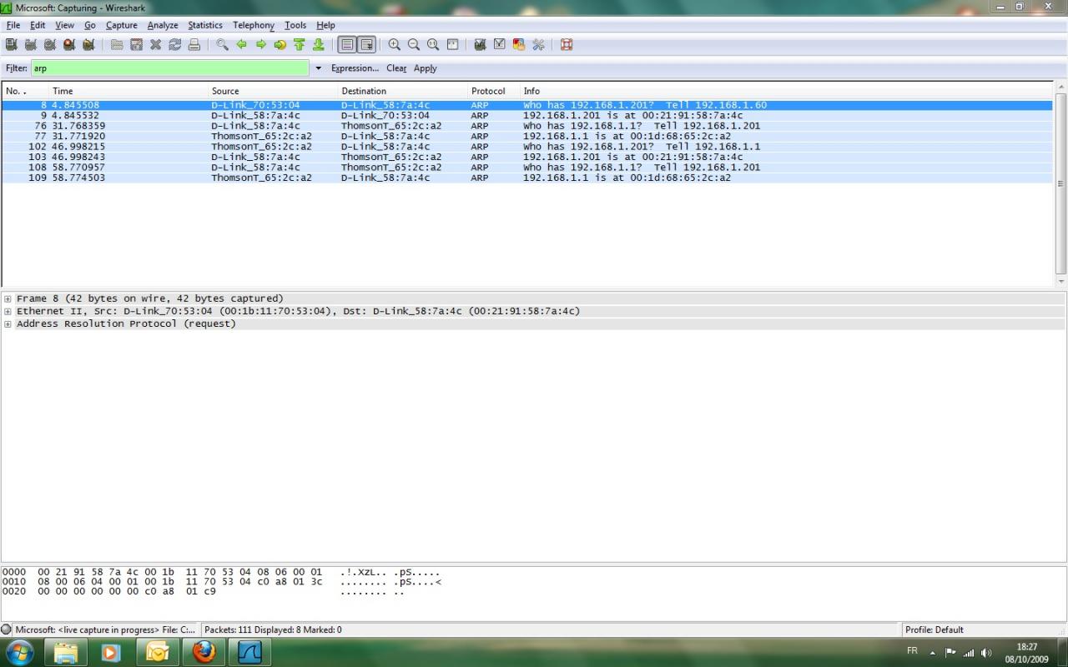Select packet 9 ARP reply row
1068x667 pixels.
[527, 116]
